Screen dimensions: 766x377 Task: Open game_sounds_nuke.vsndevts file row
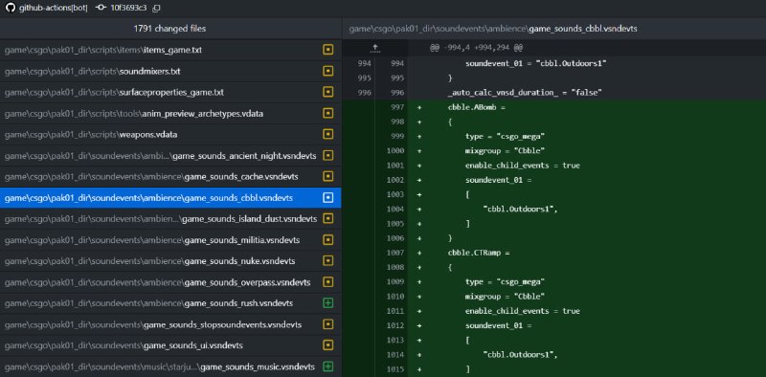click(x=170, y=261)
